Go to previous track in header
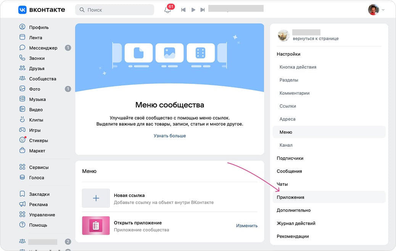The image size is (396, 251). (183, 10)
